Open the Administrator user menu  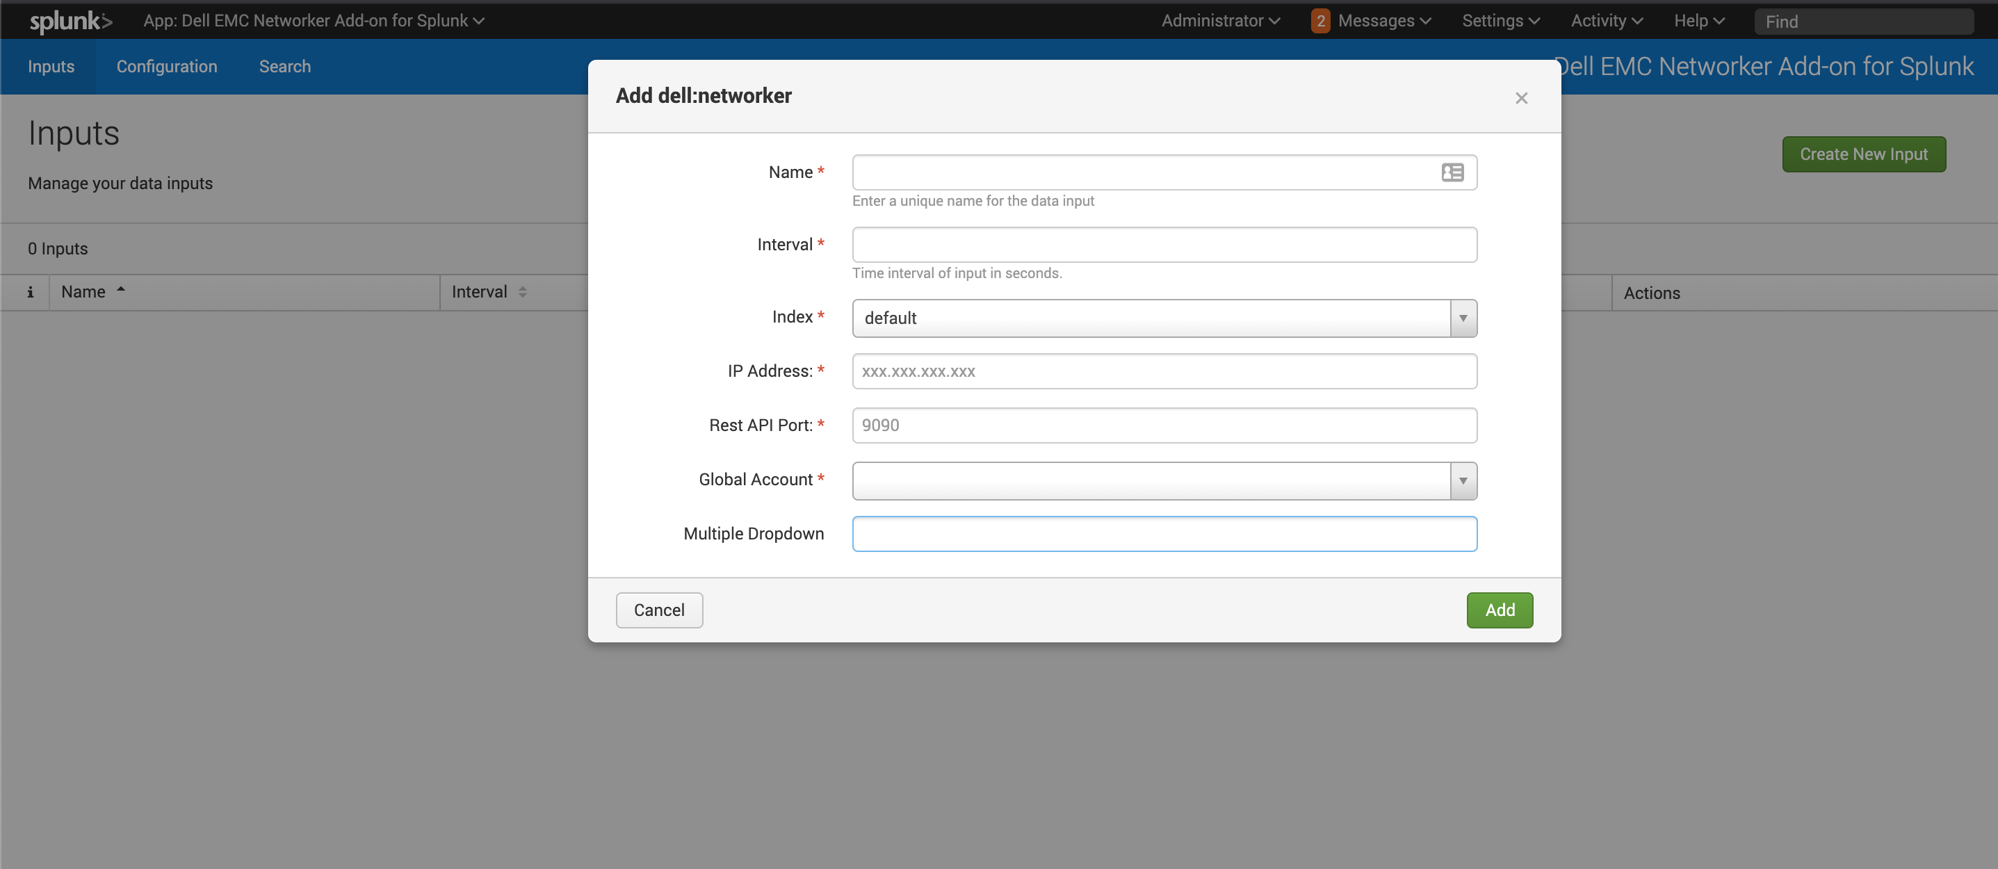1219,20
